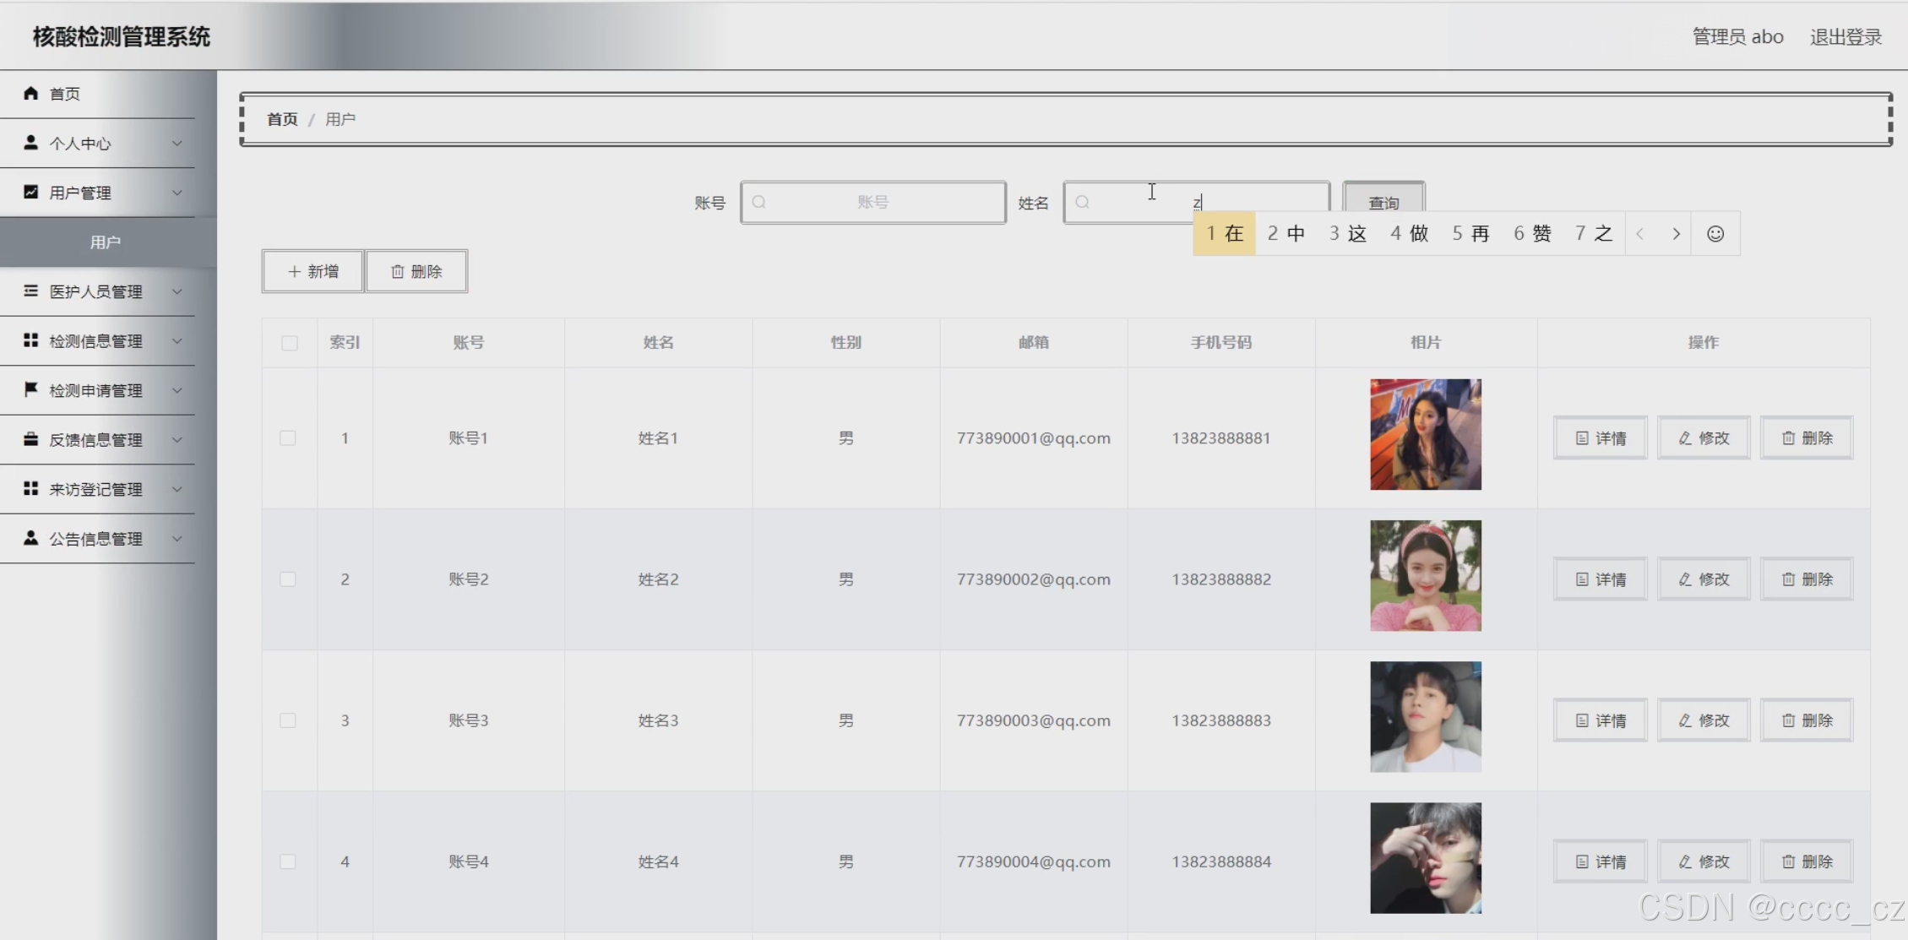Toggle the select-all checkbox in table header

point(290,343)
